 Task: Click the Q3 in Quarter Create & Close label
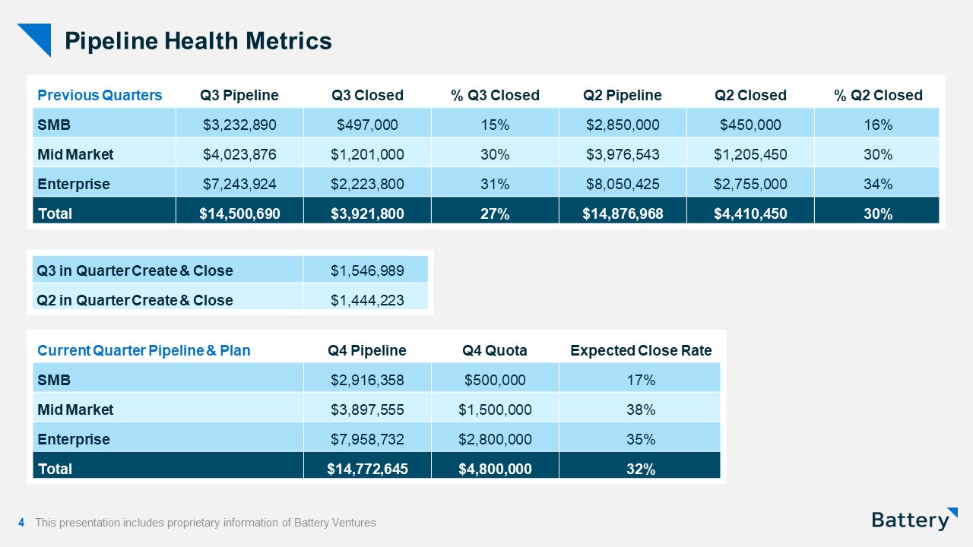tap(135, 270)
